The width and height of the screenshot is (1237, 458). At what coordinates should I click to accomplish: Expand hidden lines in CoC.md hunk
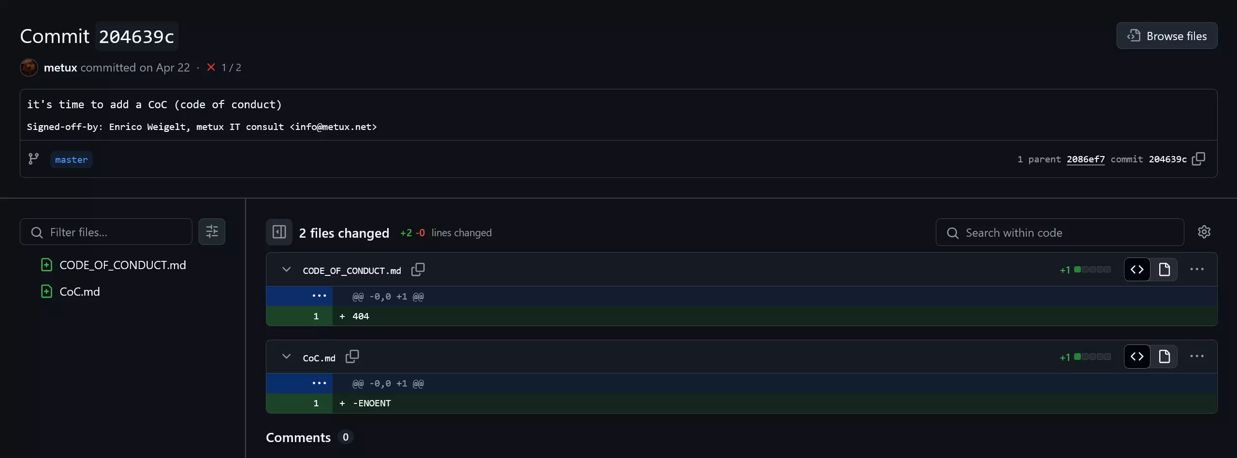(x=319, y=383)
